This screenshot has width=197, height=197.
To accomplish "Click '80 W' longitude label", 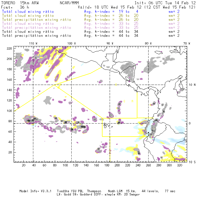I will tap(148, 43).
